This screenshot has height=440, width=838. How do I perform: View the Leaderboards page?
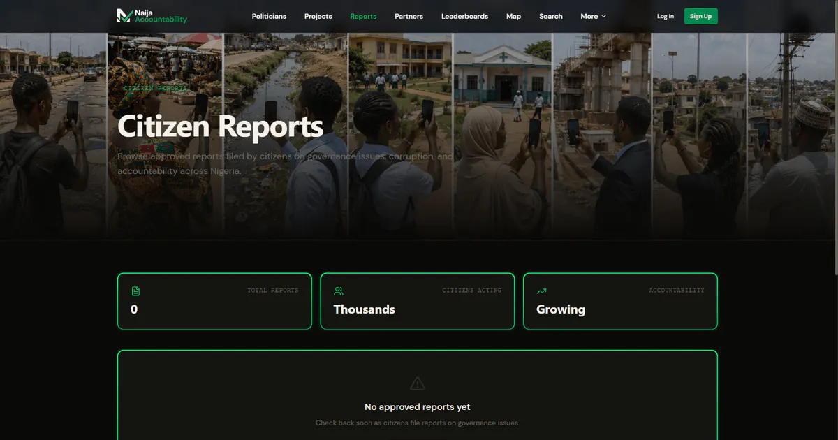[464, 16]
